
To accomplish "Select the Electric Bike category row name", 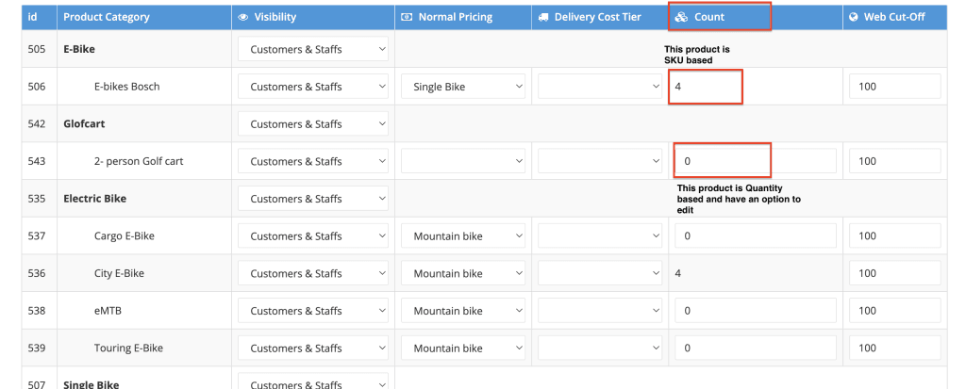I will click(x=94, y=199).
